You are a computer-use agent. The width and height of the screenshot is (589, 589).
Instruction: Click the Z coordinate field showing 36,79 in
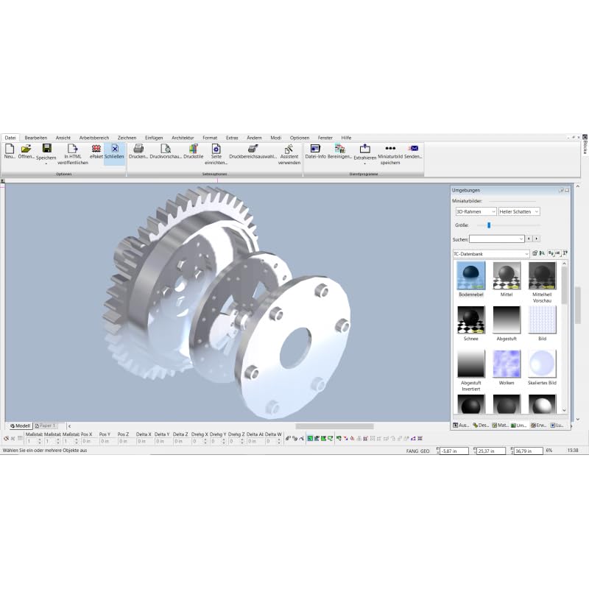(x=529, y=451)
